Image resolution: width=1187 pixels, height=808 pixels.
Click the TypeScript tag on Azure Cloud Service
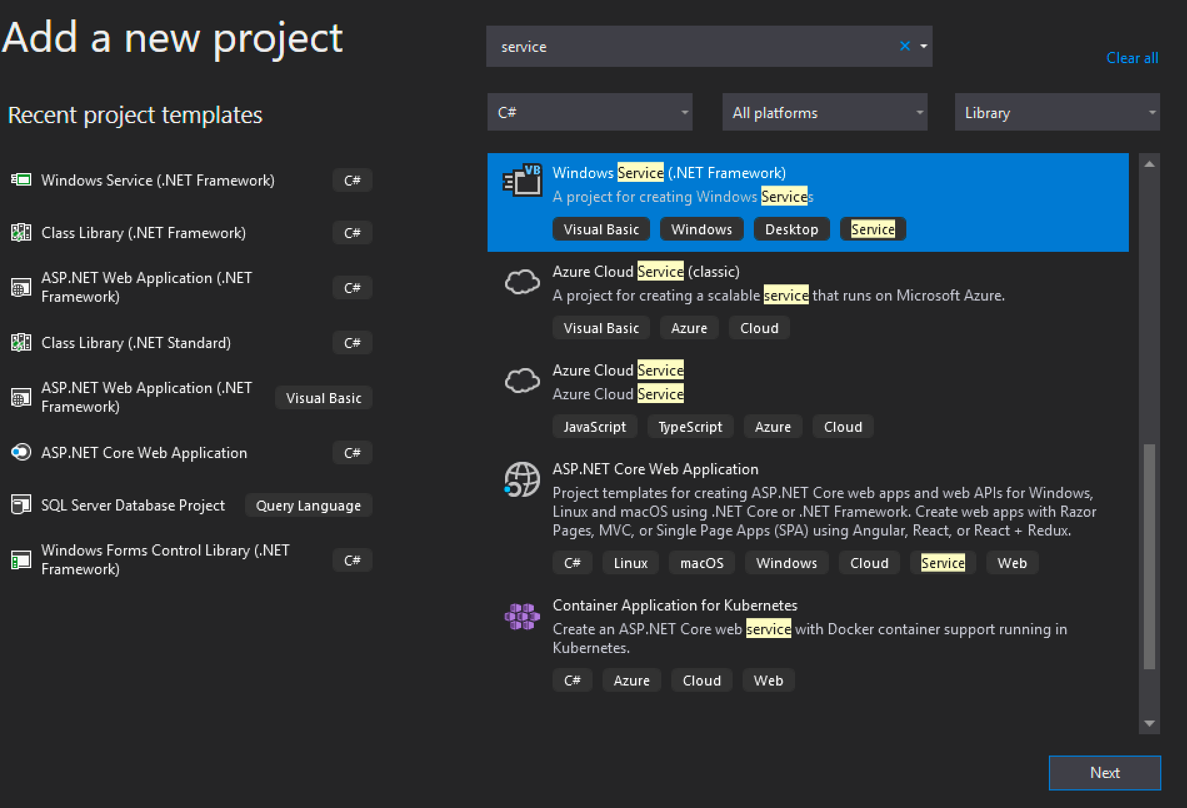point(690,427)
